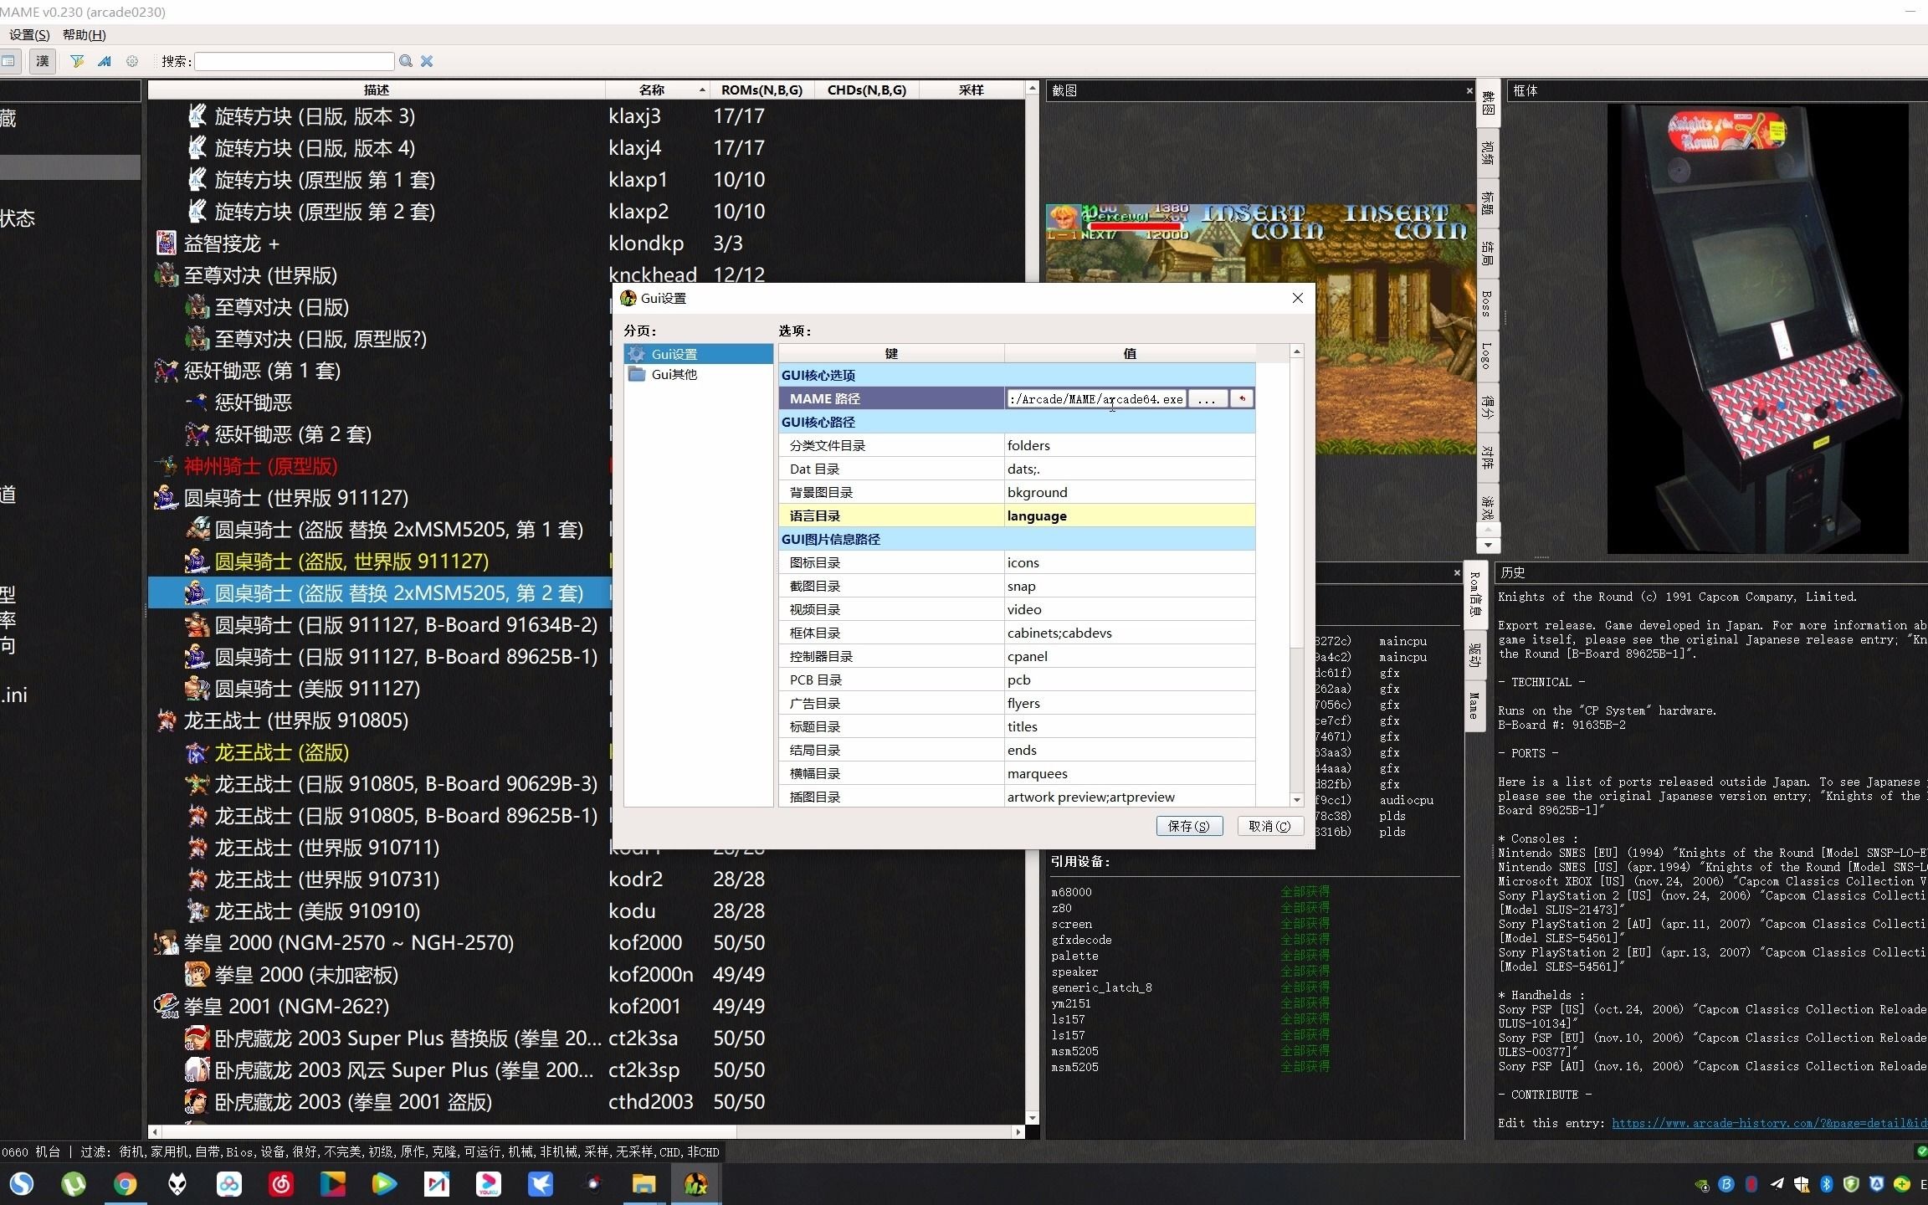Viewport: 1928px width, 1205px height.
Task: Switch to the 视频 side tab
Action: pyautogui.click(x=1487, y=152)
